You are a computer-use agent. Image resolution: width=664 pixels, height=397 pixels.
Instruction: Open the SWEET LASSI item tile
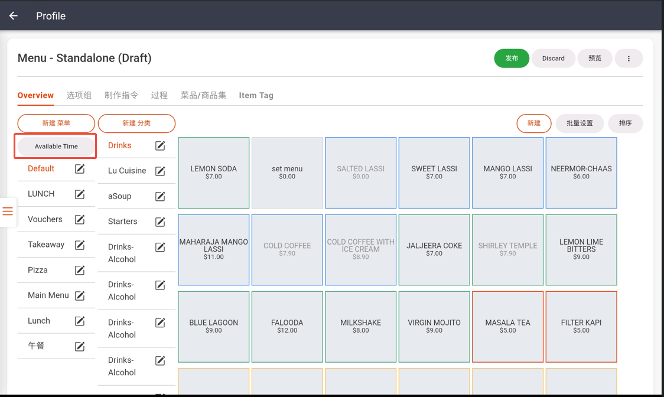[x=434, y=173]
